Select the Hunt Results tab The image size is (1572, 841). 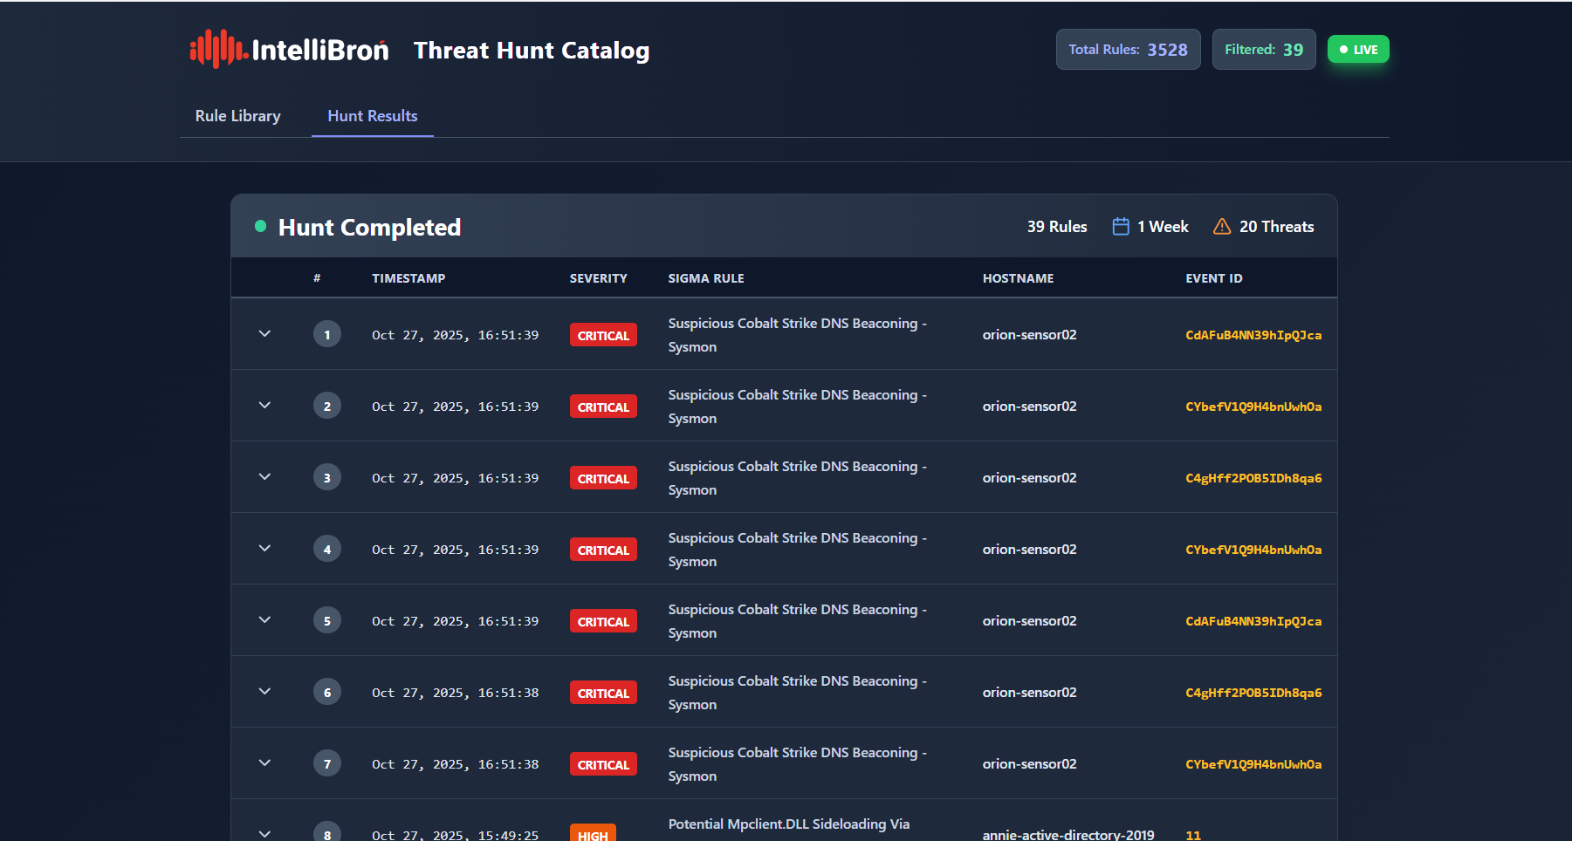[373, 116]
